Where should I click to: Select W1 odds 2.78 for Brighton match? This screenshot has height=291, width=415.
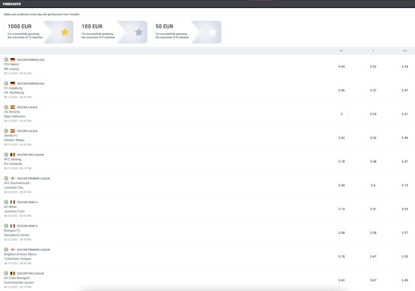click(x=342, y=256)
